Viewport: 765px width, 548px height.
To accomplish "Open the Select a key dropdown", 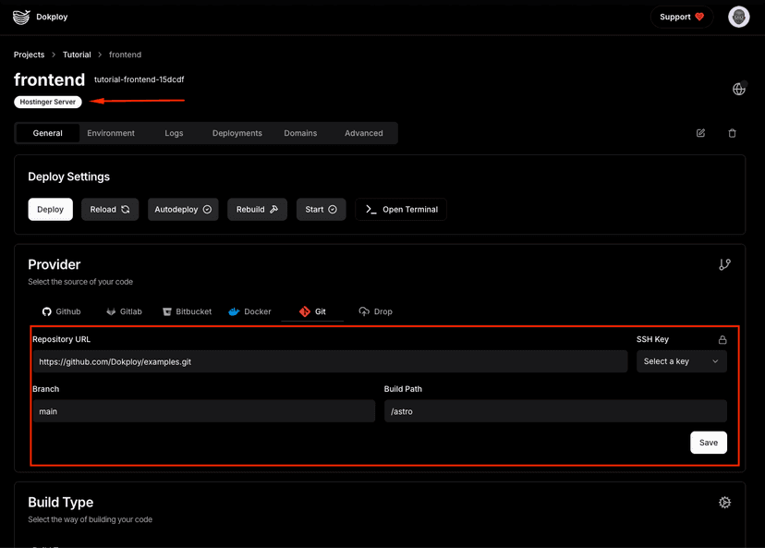I will 681,361.
